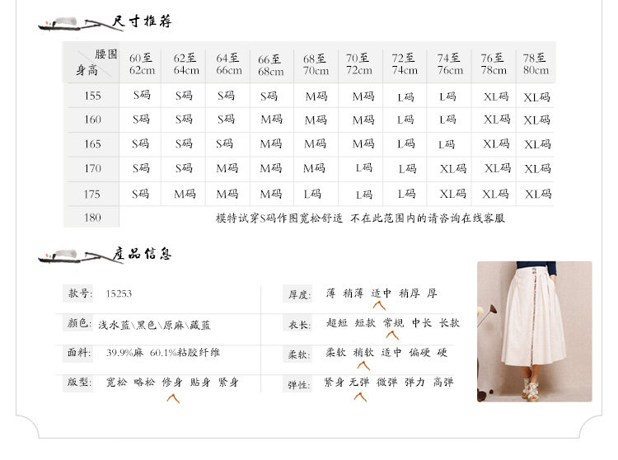Click 无弹 in the 弹性 row
Image resolution: width=618 pixels, height=460 pixels.
359,382
